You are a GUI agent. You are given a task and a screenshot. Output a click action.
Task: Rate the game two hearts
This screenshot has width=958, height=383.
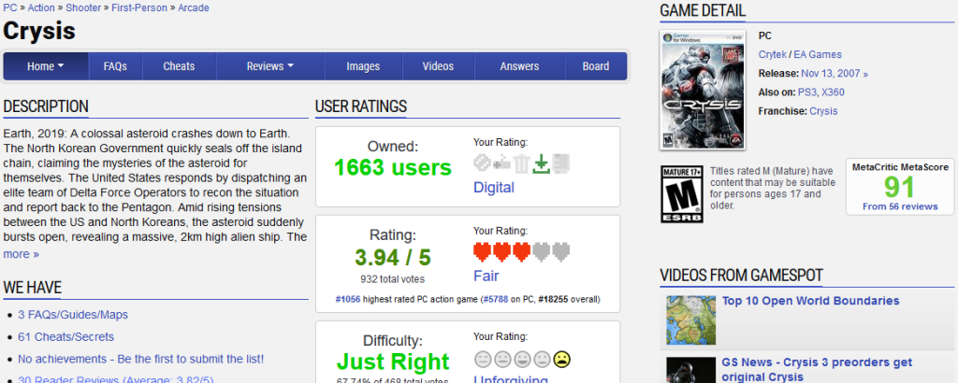(x=502, y=252)
